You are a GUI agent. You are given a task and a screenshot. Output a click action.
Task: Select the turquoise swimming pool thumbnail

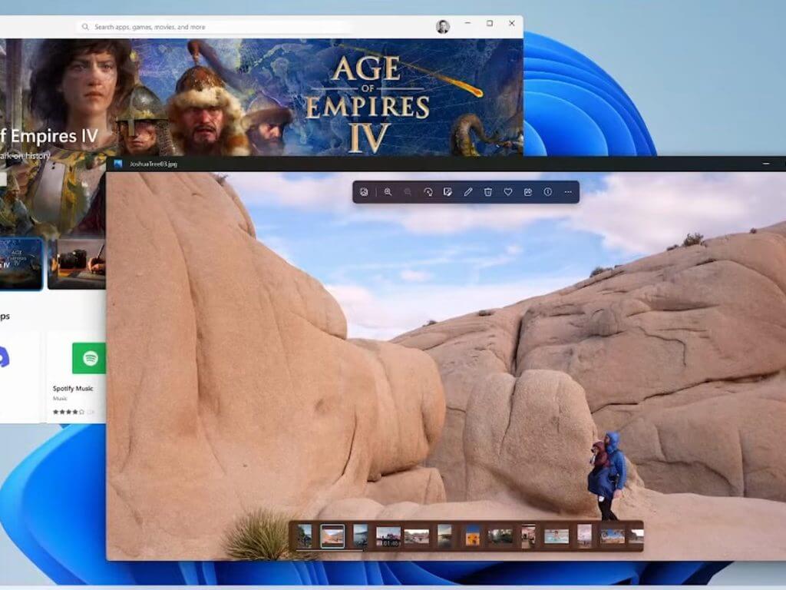coord(556,536)
